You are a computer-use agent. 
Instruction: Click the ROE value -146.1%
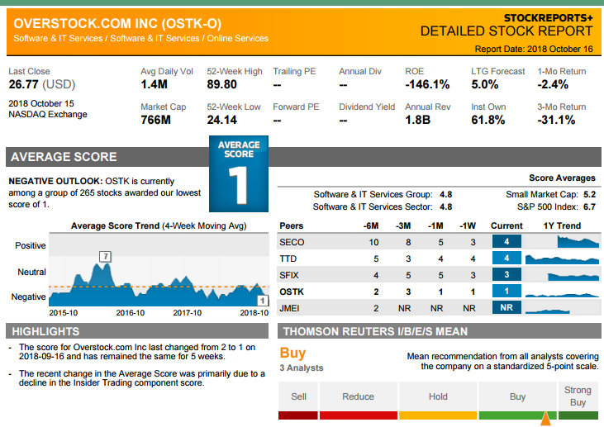[427, 84]
